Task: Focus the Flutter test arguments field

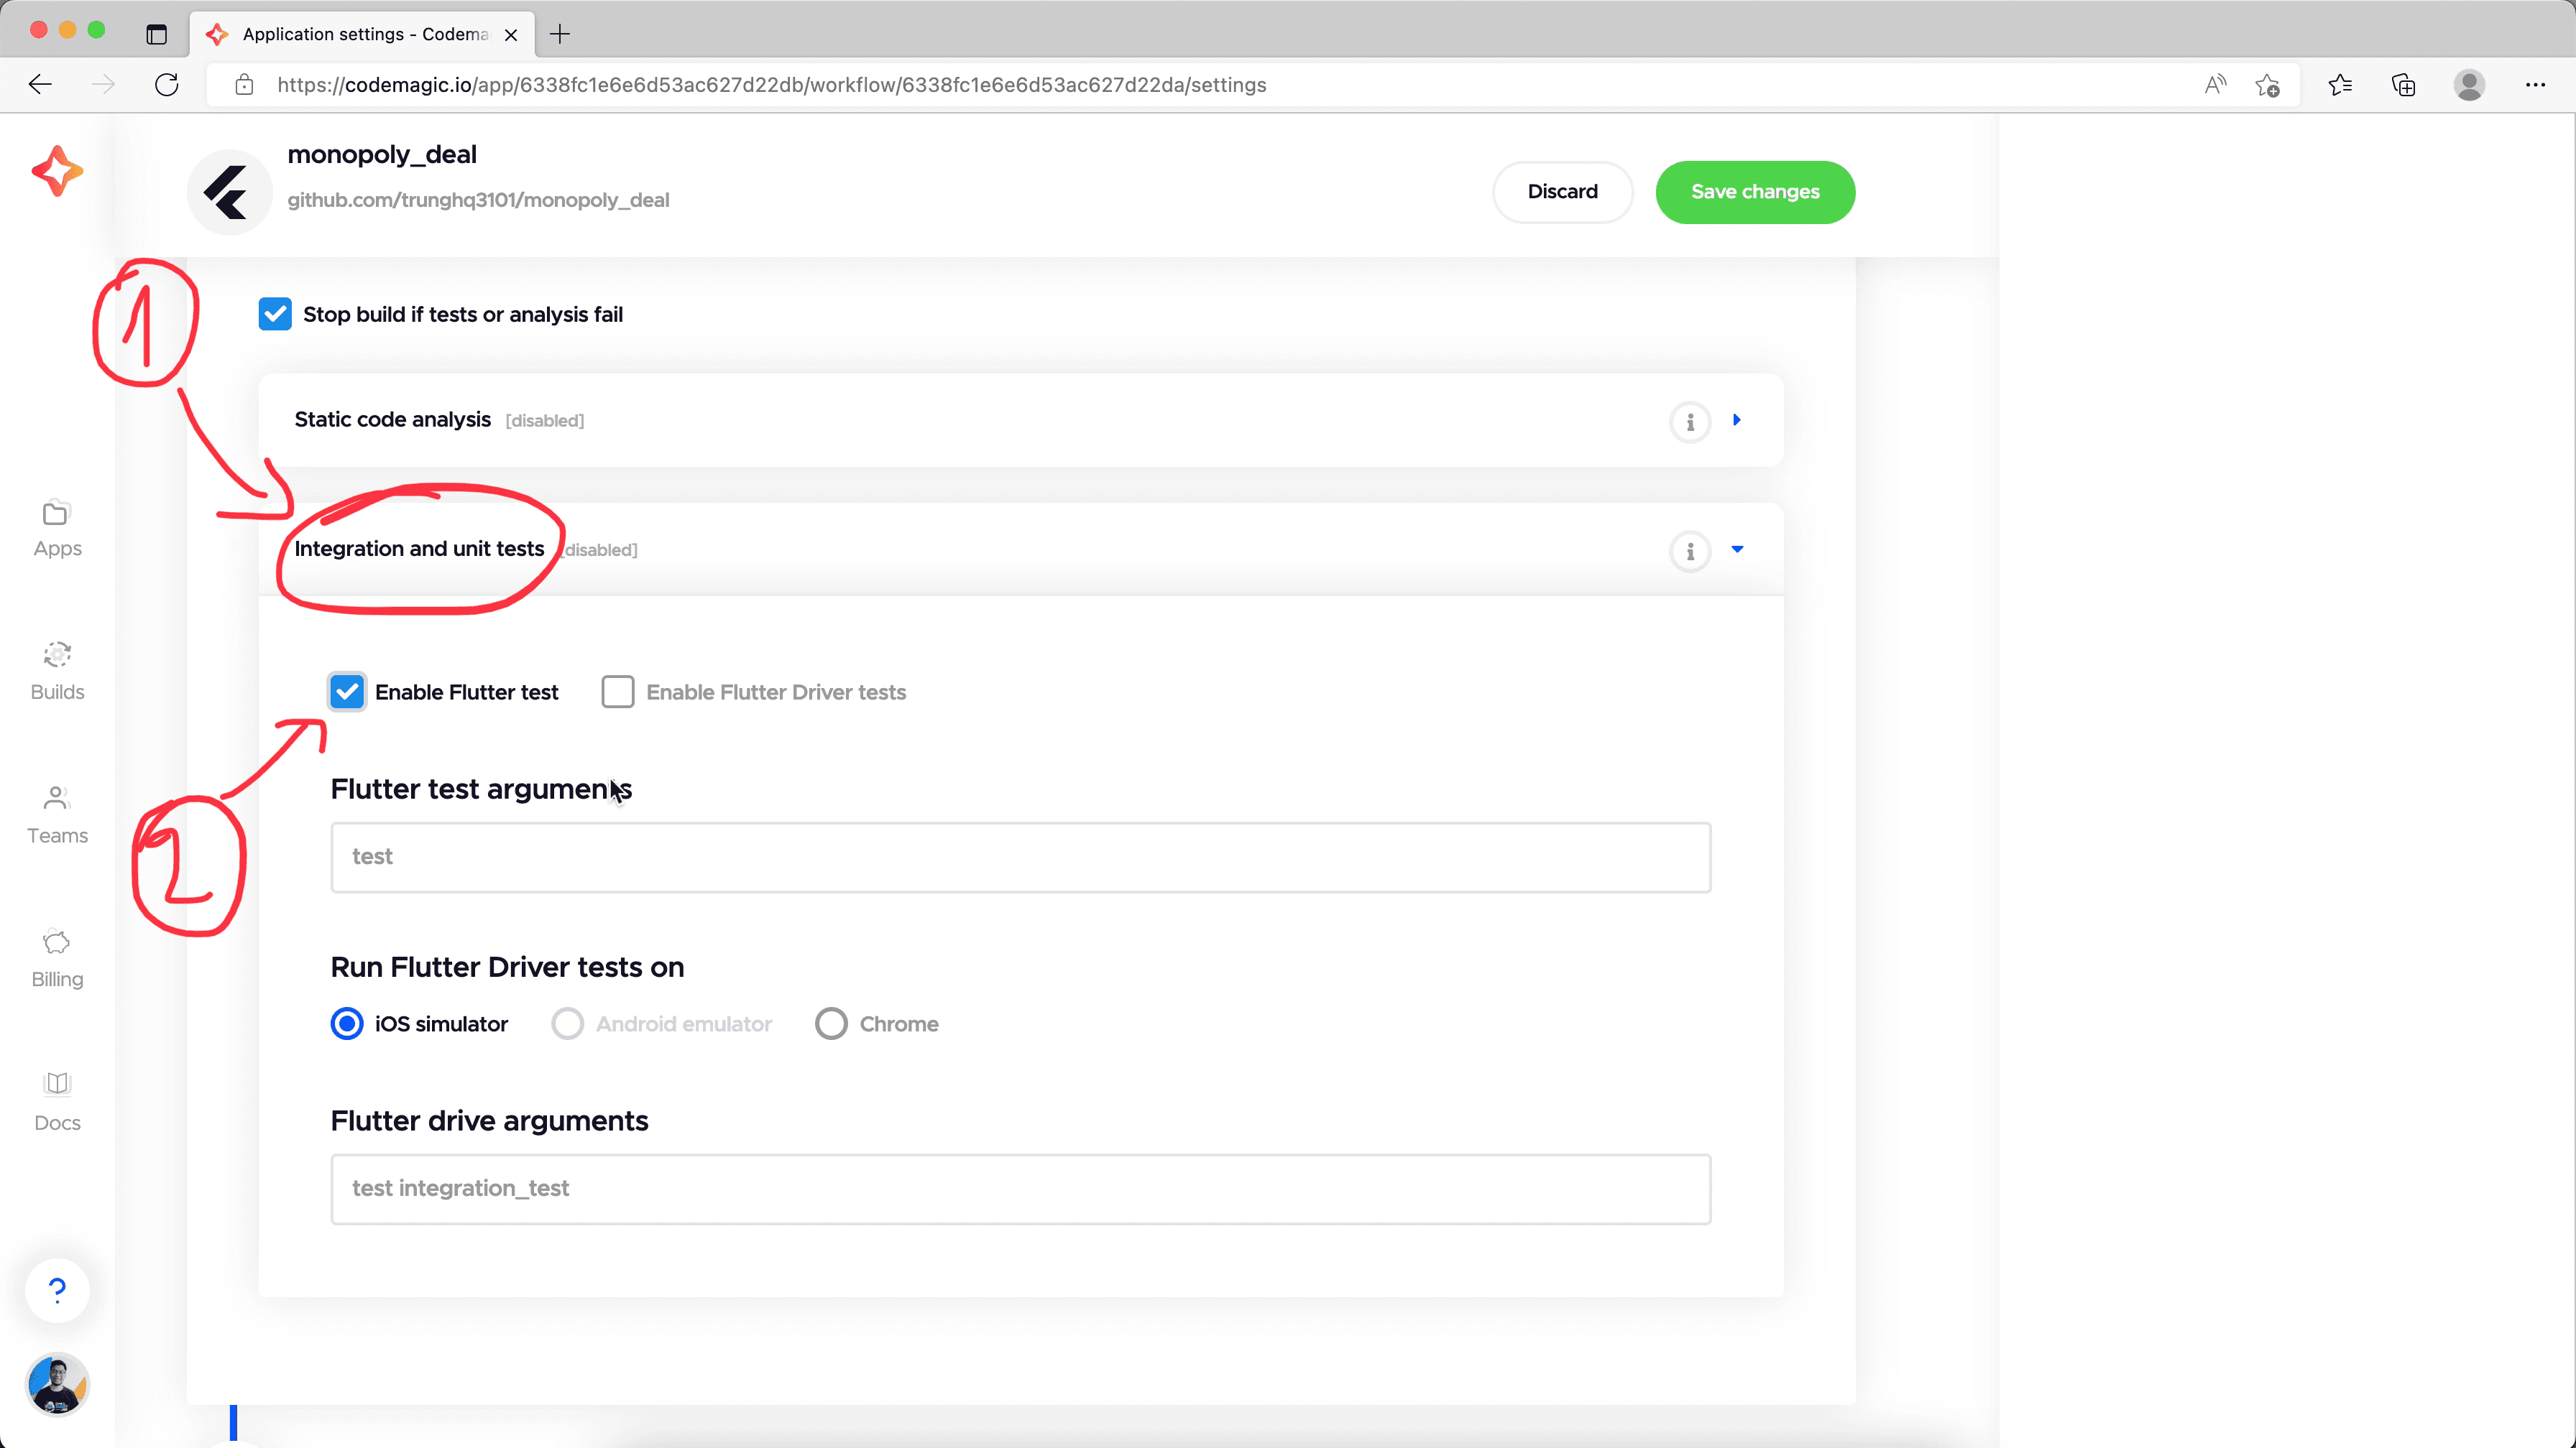Action: pos(1020,858)
